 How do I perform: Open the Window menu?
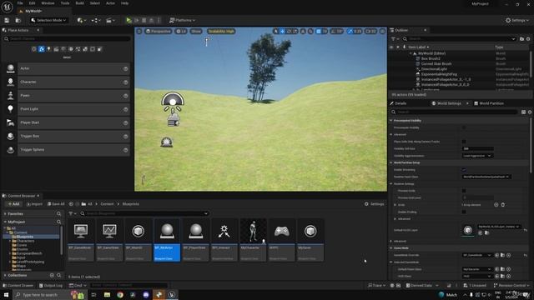(48, 3)
